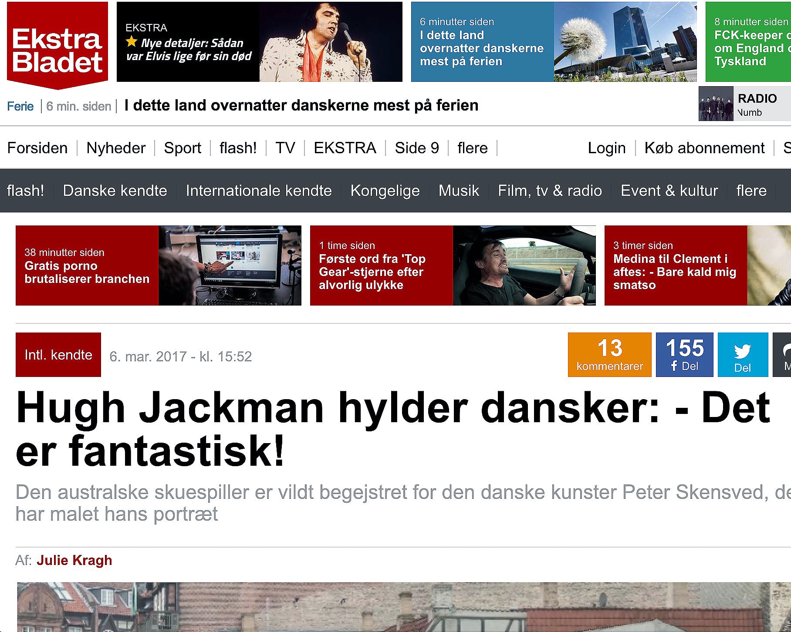Expand flere in the white main navigation
The width and height of the screenshot is (791, 632).
click(473, 148)
